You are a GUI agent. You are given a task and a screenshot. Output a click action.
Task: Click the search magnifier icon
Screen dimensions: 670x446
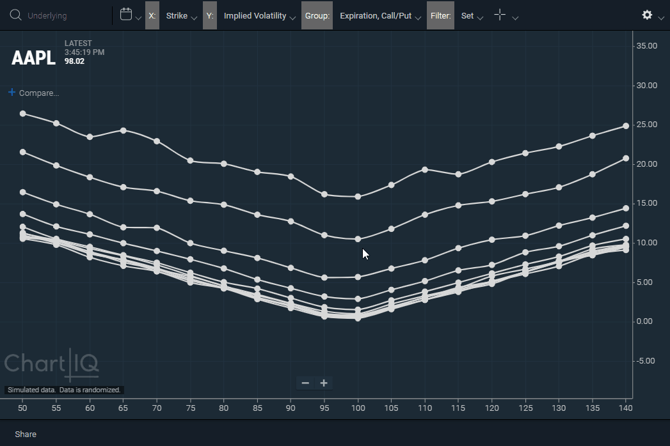(15, 15)
